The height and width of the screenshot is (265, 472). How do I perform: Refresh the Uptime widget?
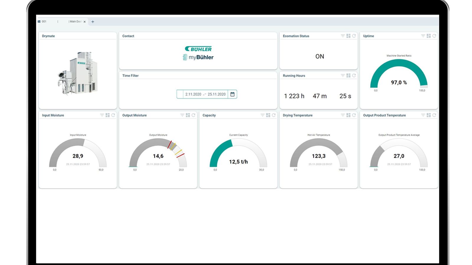[434, 36]
